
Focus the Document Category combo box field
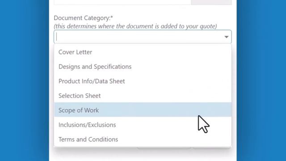click(143, 37)
